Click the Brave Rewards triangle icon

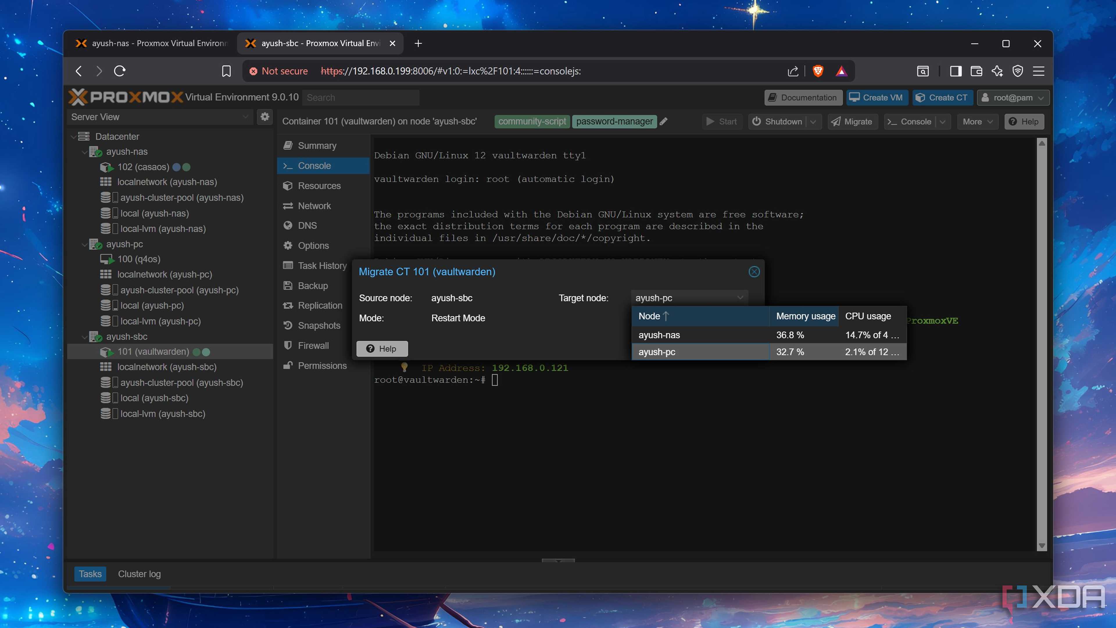pyautogui.click(x=841, y=71)
